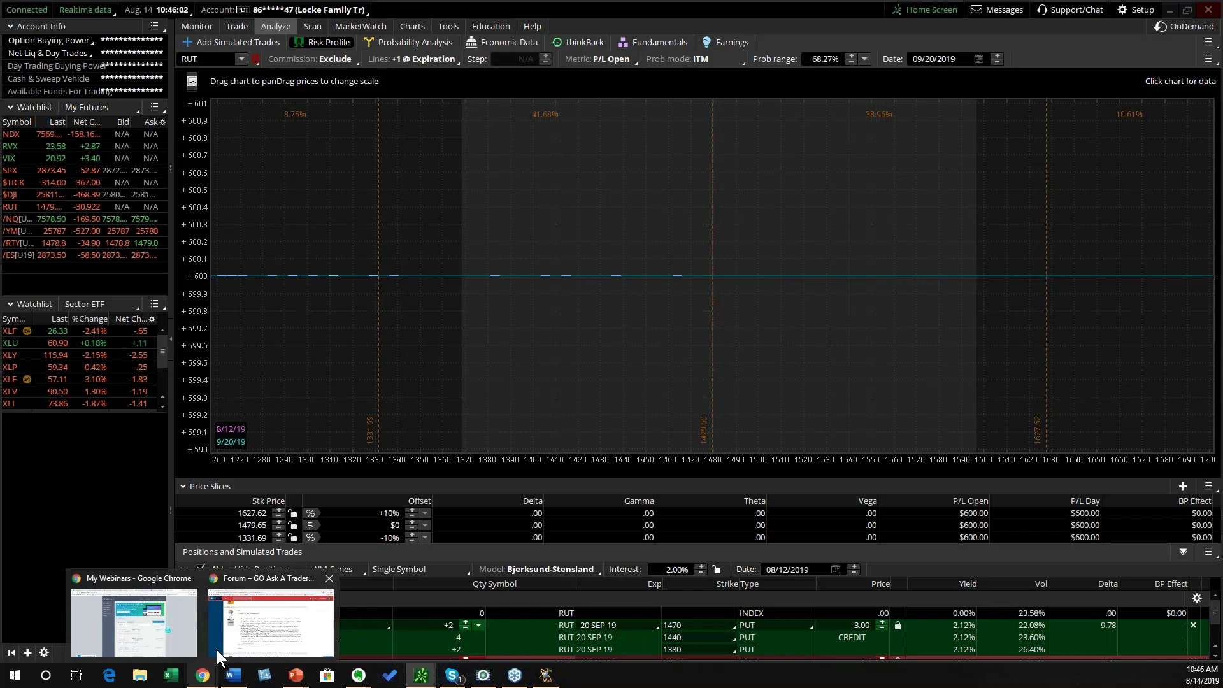
Task: Open the Prob range dropdown arrow
Action: [864, 59]
